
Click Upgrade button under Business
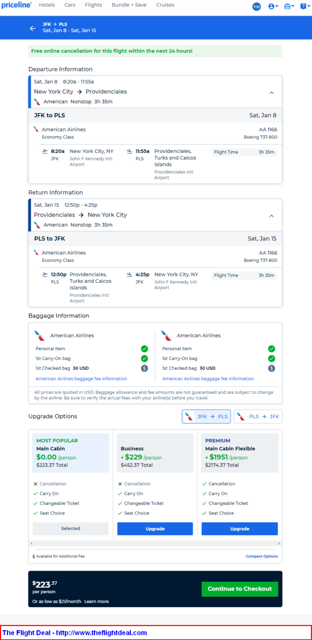(x=155, y=529)
